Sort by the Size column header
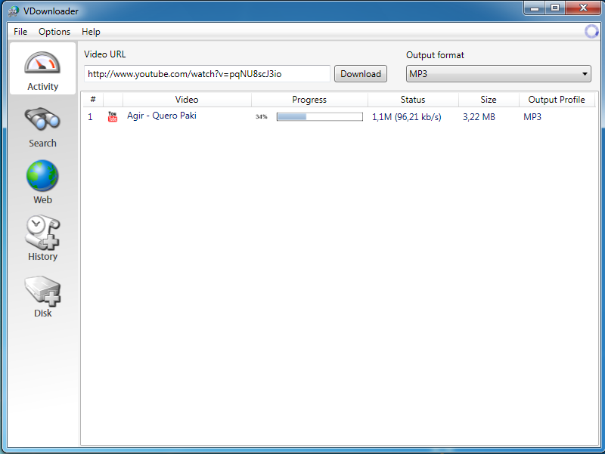This screenshot has width=605, height=454. (489, 100)
